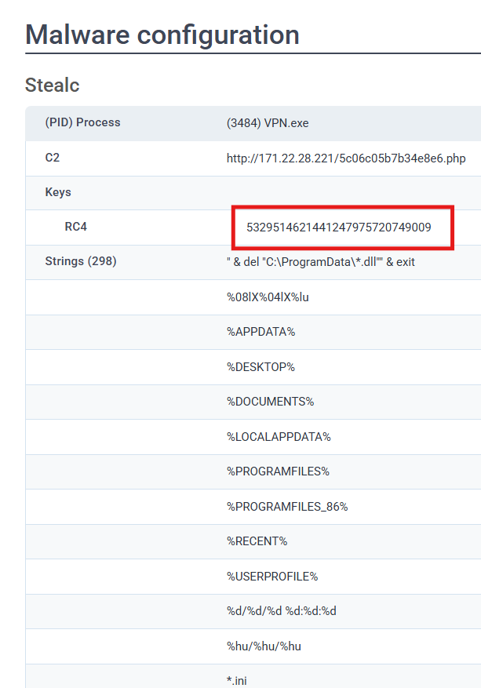Select the del C:\ProgramData\*.dll string
This screenshot has width=481, height=688.
click(x=320, y=262)
